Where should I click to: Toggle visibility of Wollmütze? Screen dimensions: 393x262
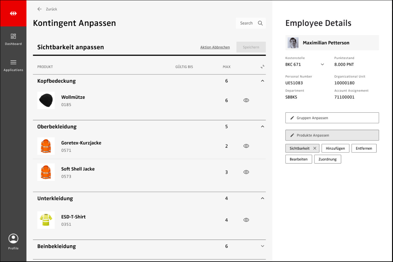pyautogui.click(x=246, y=100)
